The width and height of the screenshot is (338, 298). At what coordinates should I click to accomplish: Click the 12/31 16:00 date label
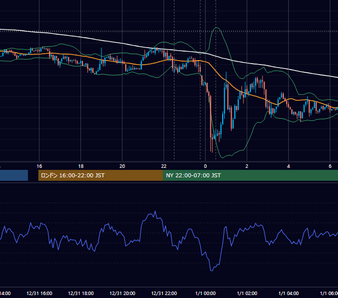39,294
